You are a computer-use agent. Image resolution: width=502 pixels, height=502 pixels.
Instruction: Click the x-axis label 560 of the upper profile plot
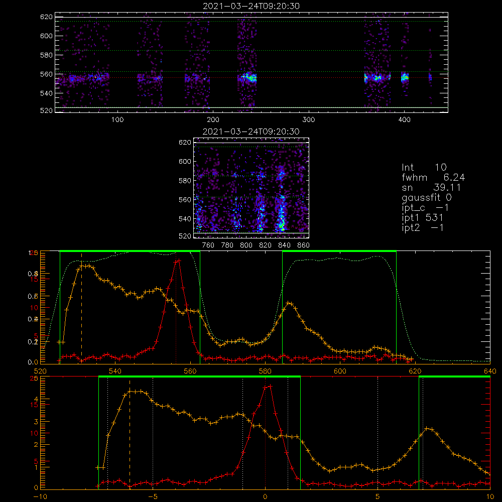click(190, 371)
